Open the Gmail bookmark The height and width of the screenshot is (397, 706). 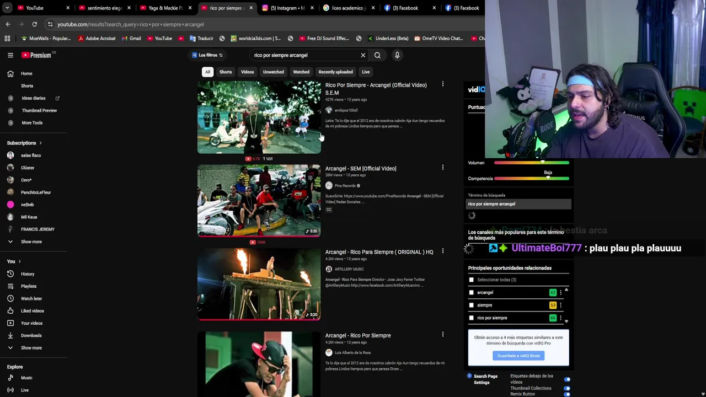point(131,39)
